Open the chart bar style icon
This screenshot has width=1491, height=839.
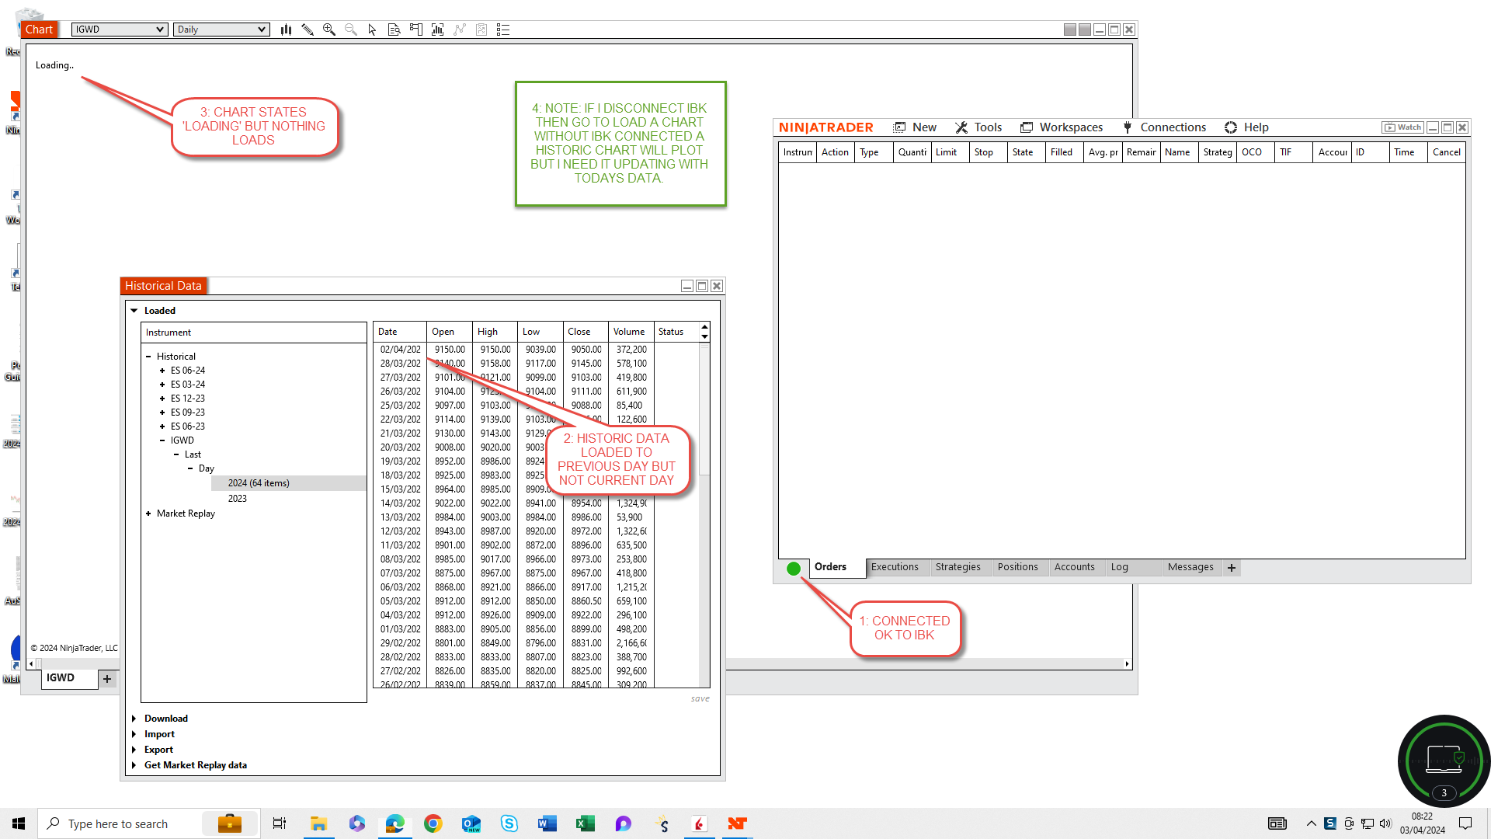point(286,30)
